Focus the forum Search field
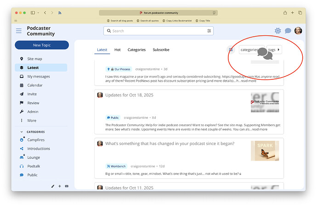The width and height of the screenshot is (317, 206). tap(158, 31)
